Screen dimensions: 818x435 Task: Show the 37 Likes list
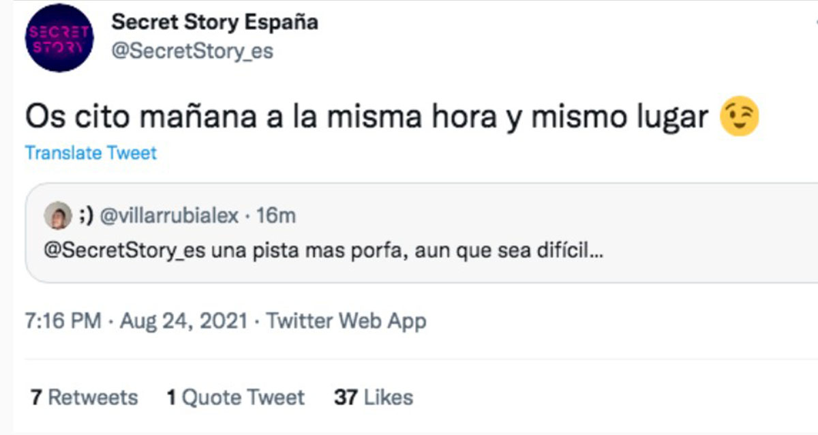[373, 397]
